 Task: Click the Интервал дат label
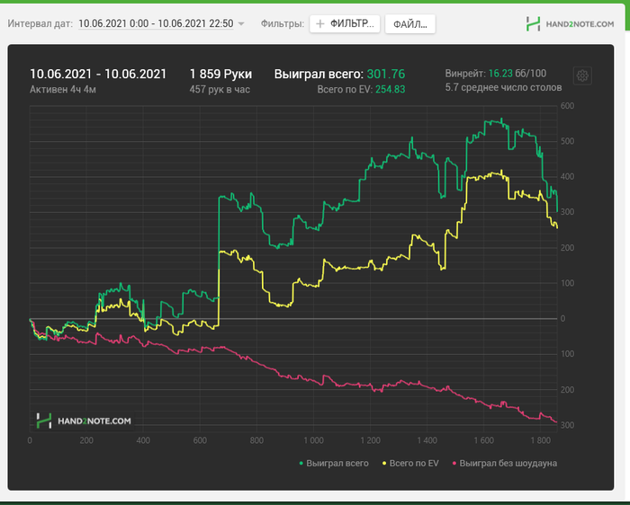point(40,23)
